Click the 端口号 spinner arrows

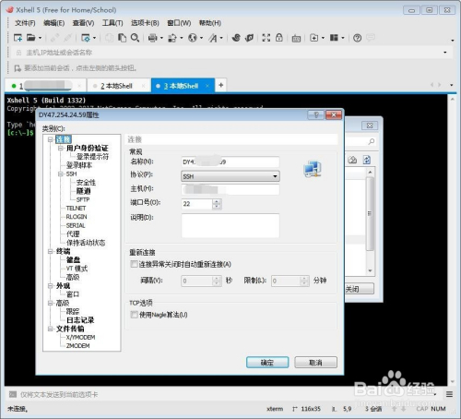[x=217, y=204]
